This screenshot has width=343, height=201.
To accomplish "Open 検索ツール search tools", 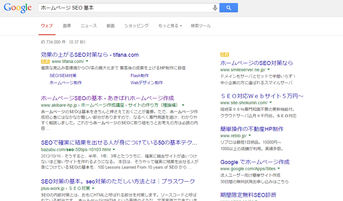I will pos(201,26).
